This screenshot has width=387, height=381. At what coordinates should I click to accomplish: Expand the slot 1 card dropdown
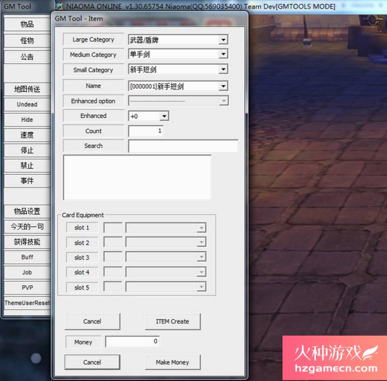click(x=201, y=227)
